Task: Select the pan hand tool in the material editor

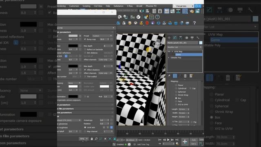Action: 92,139
